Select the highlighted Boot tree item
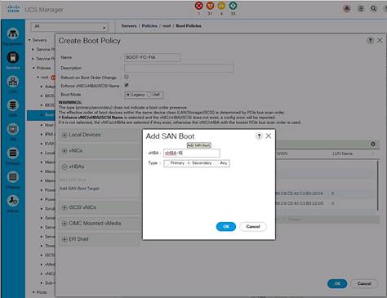This screenshot has width=387, height=298. pyautogui.click(x=41, y=115)
